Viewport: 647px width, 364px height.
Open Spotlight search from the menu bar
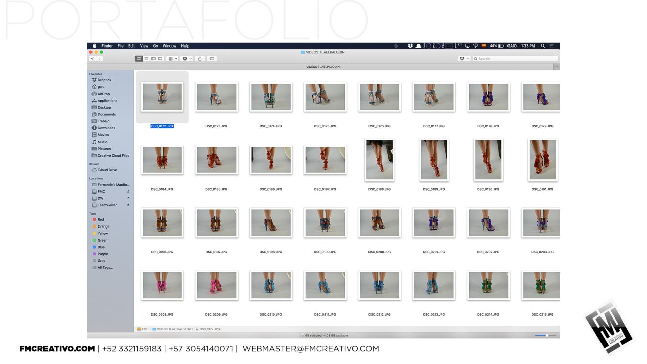pyautogui.click(x=543, y=46)
